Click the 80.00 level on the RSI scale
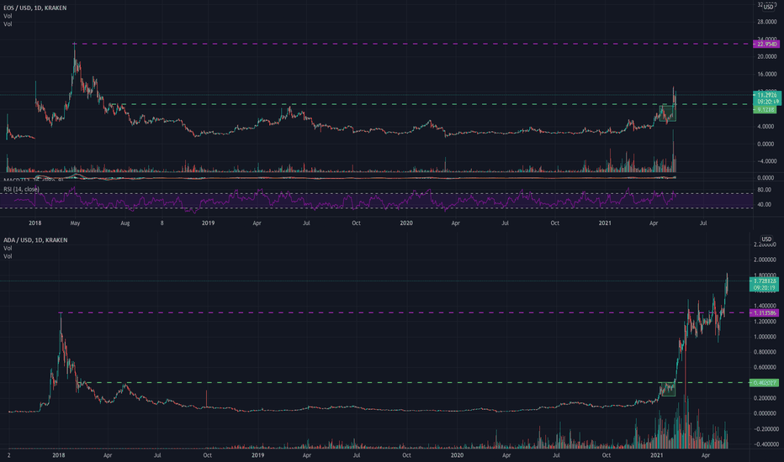 coord(764,191)
